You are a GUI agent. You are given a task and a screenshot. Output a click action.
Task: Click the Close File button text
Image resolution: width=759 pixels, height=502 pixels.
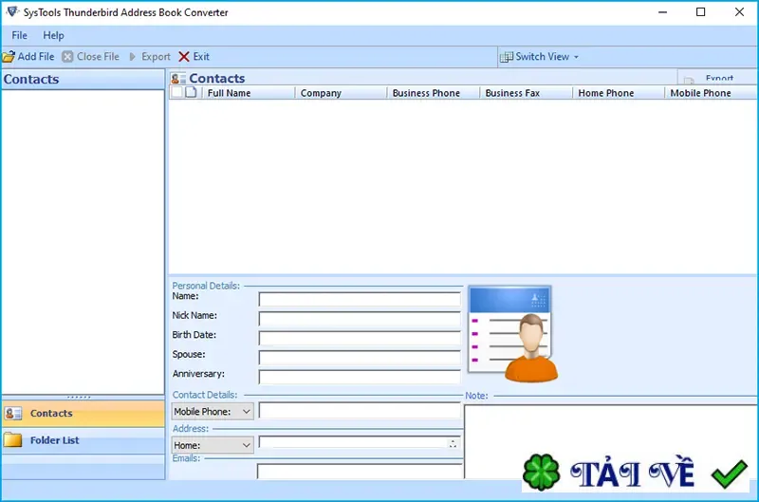98,57
